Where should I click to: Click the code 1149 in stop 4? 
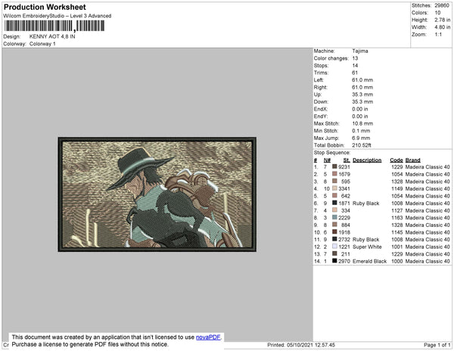(x=397, y=188)
